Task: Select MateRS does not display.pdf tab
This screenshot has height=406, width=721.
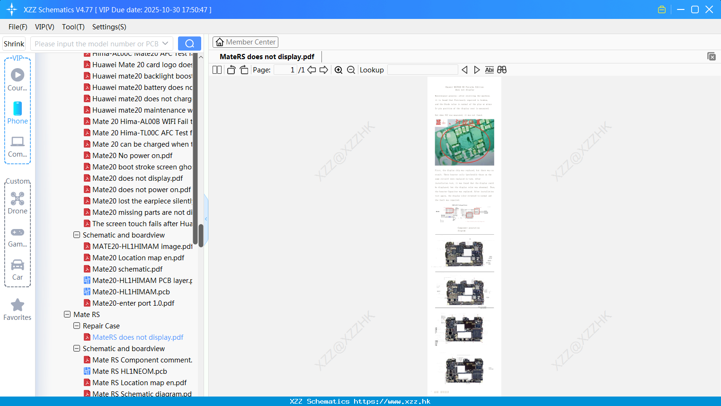Action: click(x=267, y=57)
